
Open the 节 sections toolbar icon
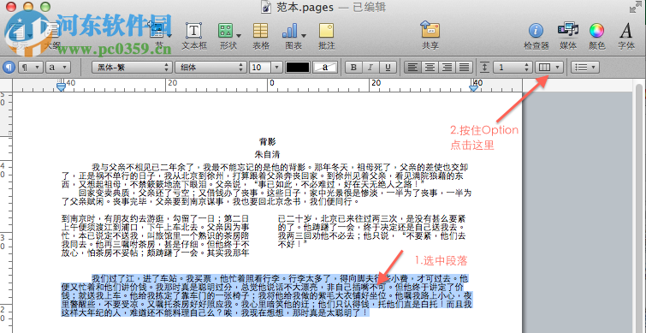point(160,35)
